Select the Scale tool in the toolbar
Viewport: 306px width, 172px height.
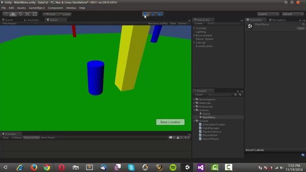click(x=28, y=14)
